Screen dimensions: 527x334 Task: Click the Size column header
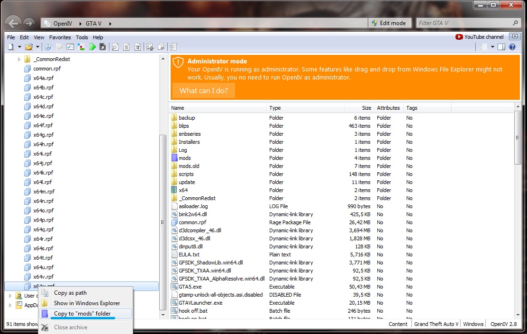pos(359,108)
